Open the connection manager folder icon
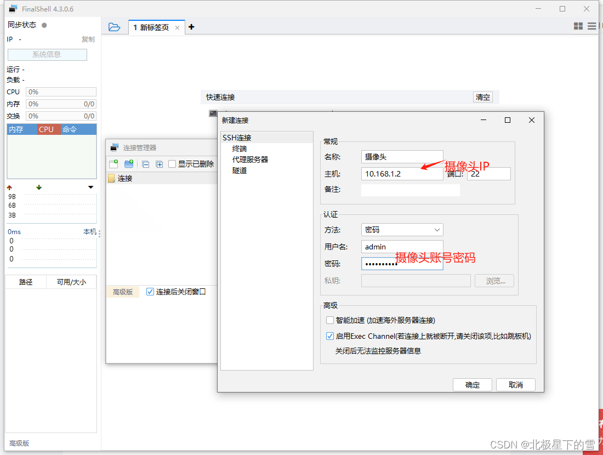 [x=114, y=27]
